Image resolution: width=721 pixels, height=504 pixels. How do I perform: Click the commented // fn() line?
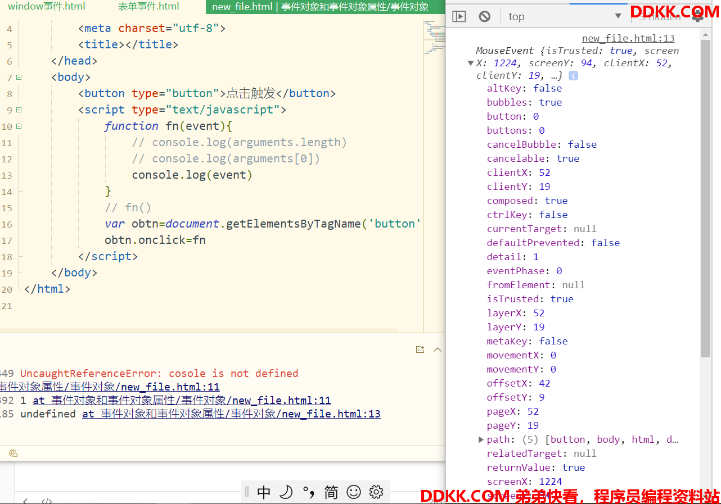[128, 207]
